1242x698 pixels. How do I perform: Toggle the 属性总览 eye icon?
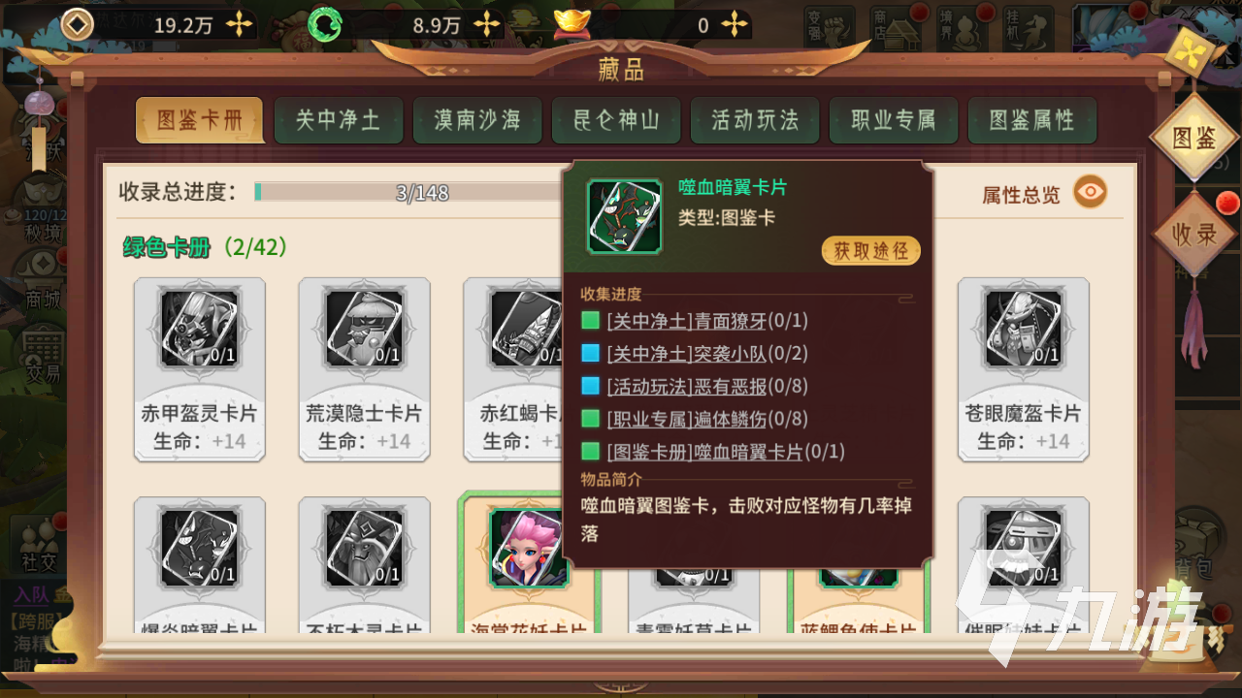(1091, 193)
